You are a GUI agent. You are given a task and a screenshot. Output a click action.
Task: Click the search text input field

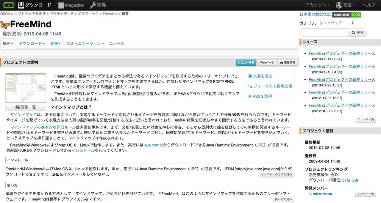point(324,33)
